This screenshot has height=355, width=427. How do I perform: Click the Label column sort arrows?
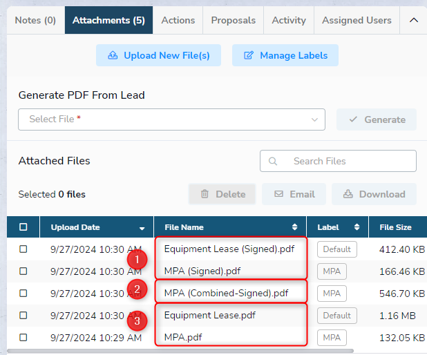[357, 227]
